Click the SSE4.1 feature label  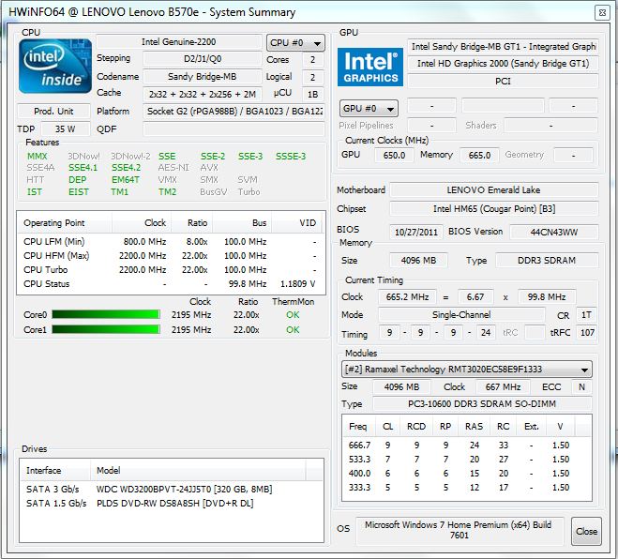click(x=83, y=168)
